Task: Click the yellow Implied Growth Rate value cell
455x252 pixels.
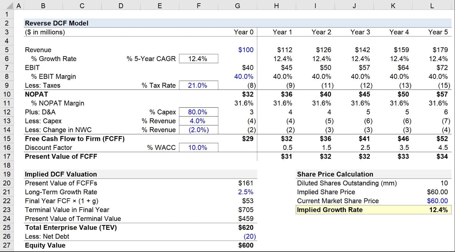Action: click(x=438, y=210)
